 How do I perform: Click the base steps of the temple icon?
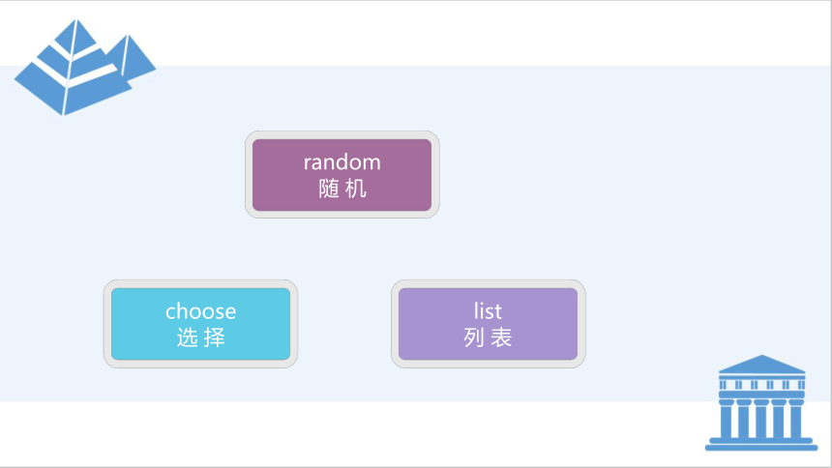pyautogui.click(x=761, y=444)
